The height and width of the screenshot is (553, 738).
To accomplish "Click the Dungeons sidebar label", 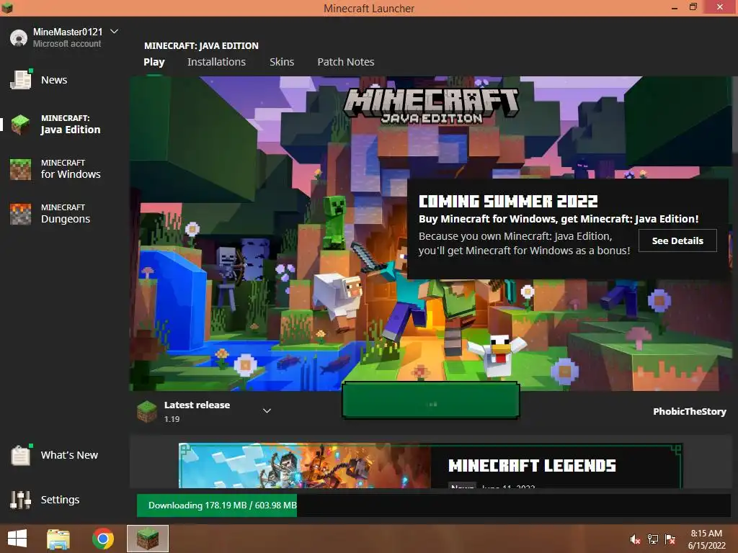I will point(66,219).
